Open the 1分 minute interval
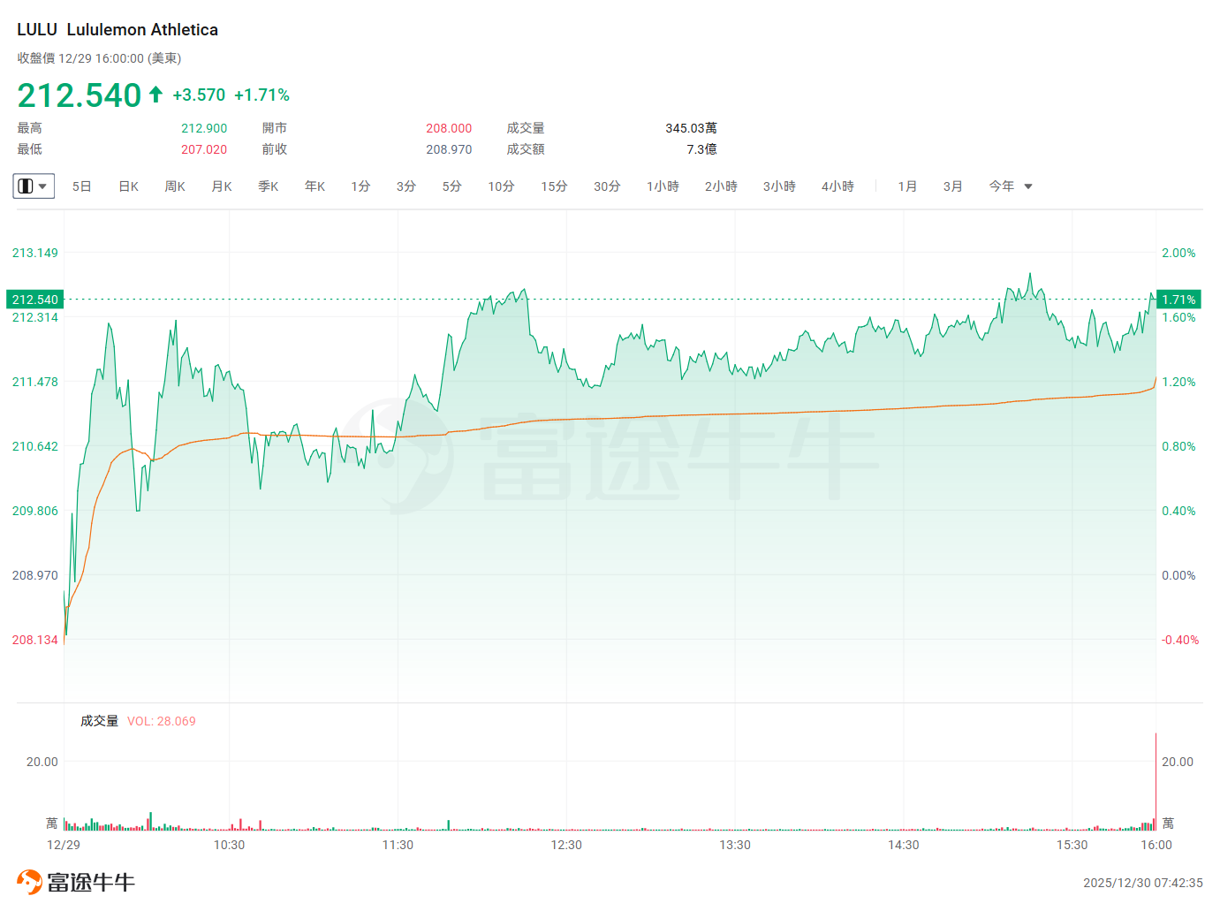The width and height of the screenshot is (1220, 911). (x=360, y=186)
